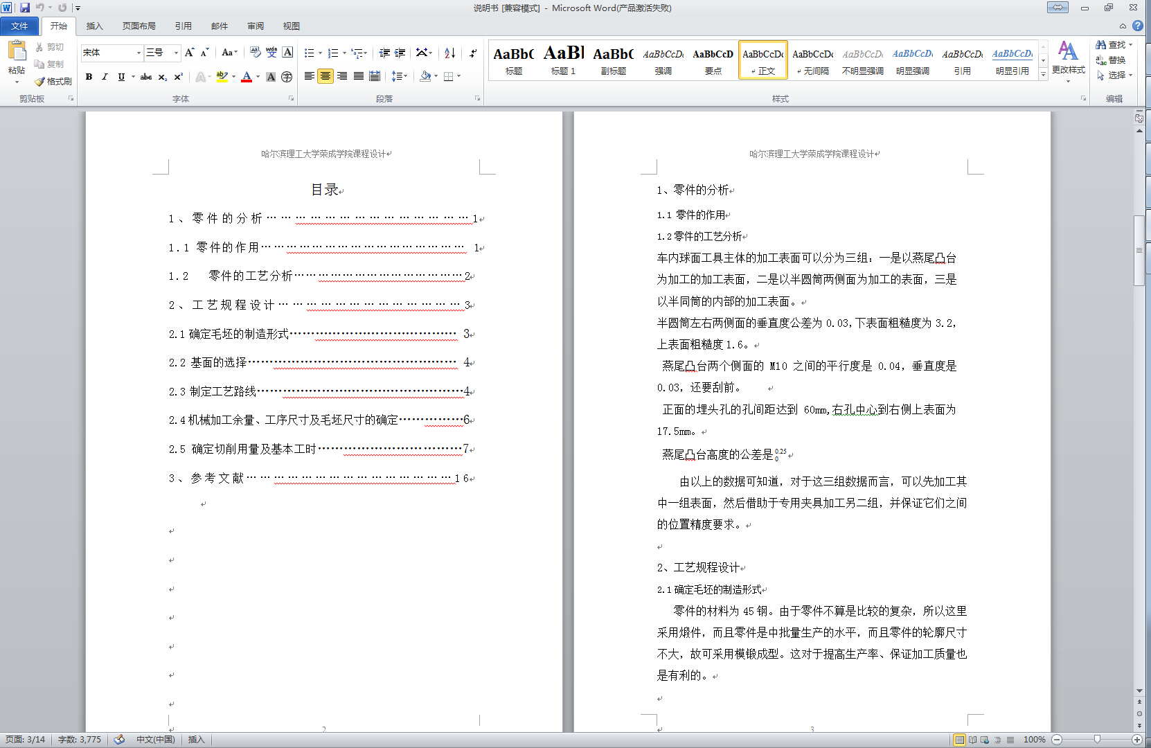Toggle subscript formatting
This screenshot has width=1151, height=748.
[162, 77]
